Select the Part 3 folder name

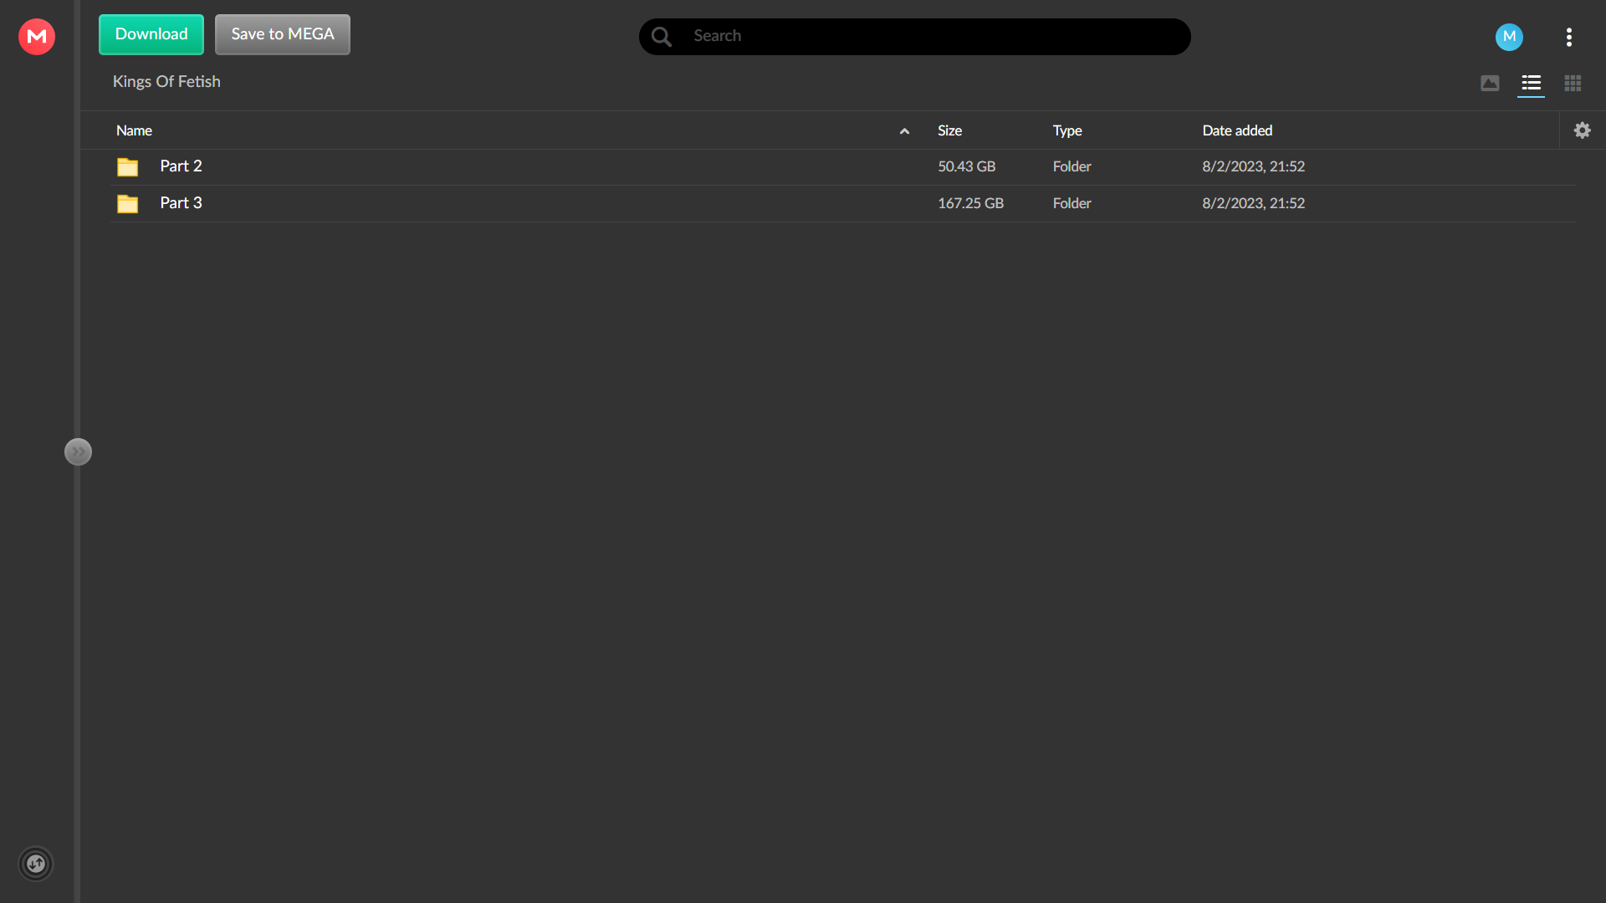pyautogui.click(x=181, y=203)
